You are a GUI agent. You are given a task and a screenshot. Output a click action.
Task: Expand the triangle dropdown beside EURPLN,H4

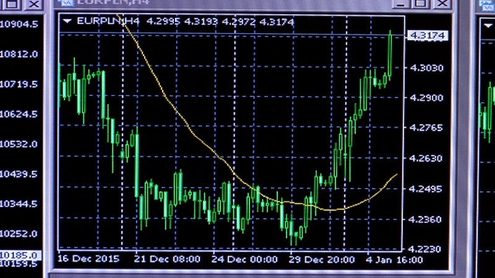(67, 21)
